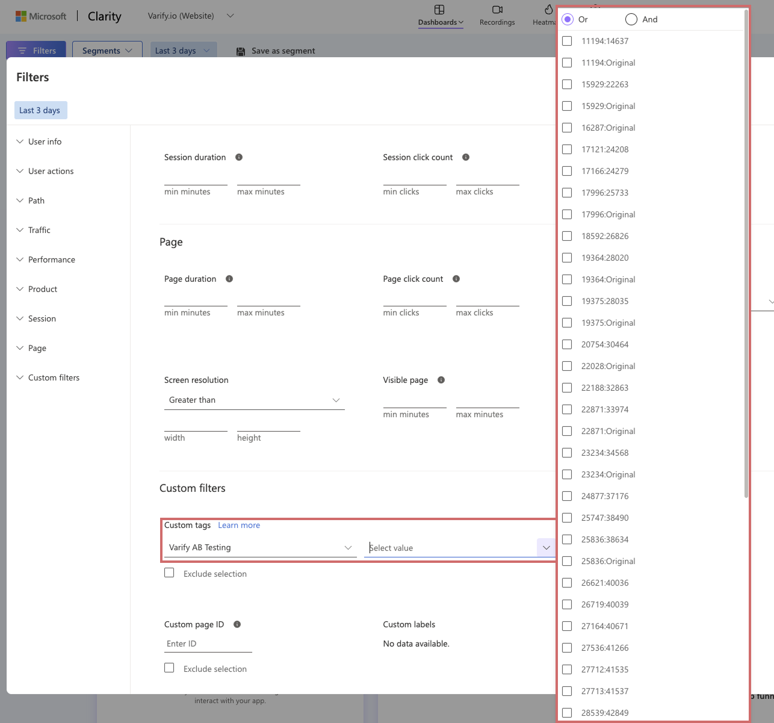Open the Varify AB Testing tag dropdown

260,548
